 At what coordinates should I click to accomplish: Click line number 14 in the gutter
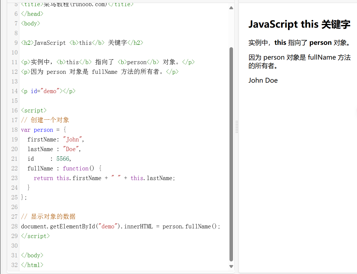[14, 91]
